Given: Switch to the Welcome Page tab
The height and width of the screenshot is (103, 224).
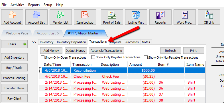Looking at the screenshot, I should [17, 33].
